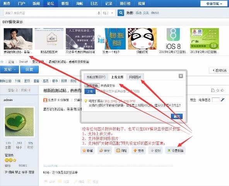The height and width of the screenshot is (186, 229).
Task: Click the lightbulb hint icon in dialog
Action: (86, 101)
